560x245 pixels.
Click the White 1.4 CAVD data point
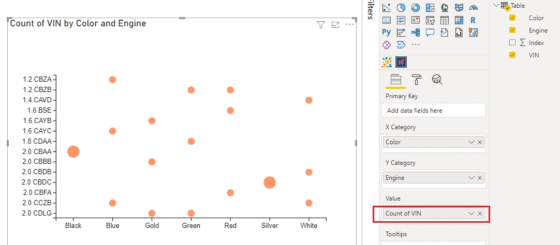(x=309, y=100)
